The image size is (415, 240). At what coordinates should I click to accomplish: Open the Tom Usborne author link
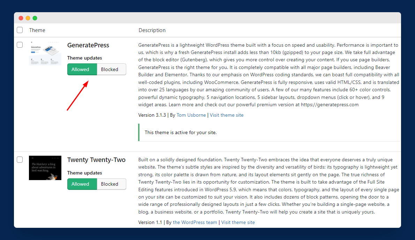191,115
